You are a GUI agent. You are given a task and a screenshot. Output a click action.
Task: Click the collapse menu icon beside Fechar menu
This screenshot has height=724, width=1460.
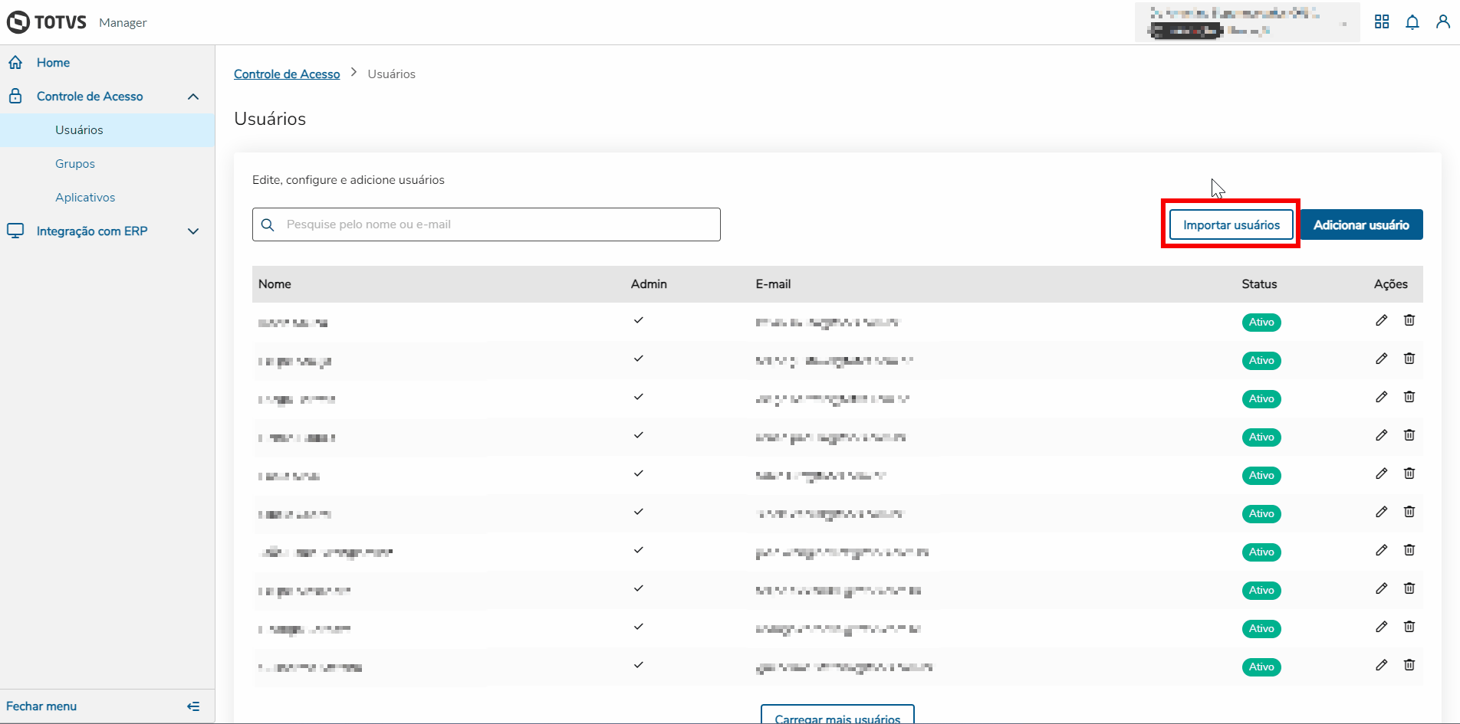tap(193, 706)
